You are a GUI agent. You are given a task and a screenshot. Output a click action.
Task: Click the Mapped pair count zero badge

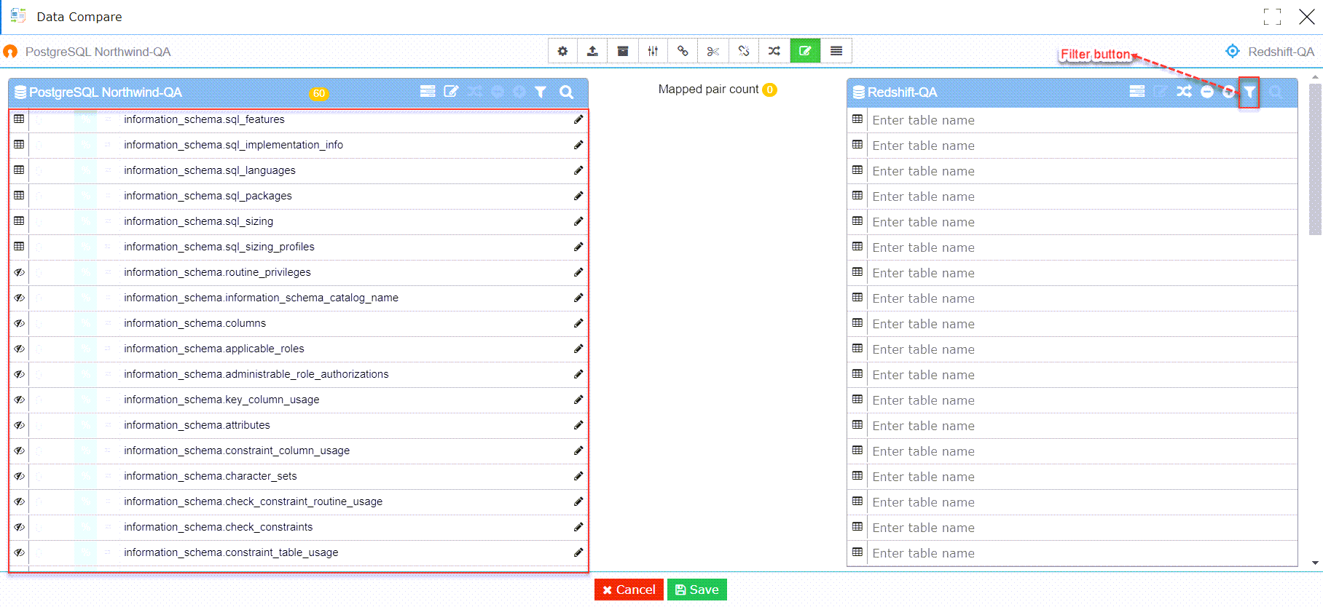[x=769, y=90]
